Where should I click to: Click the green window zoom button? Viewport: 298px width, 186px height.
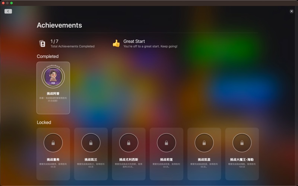coord(12,3)
